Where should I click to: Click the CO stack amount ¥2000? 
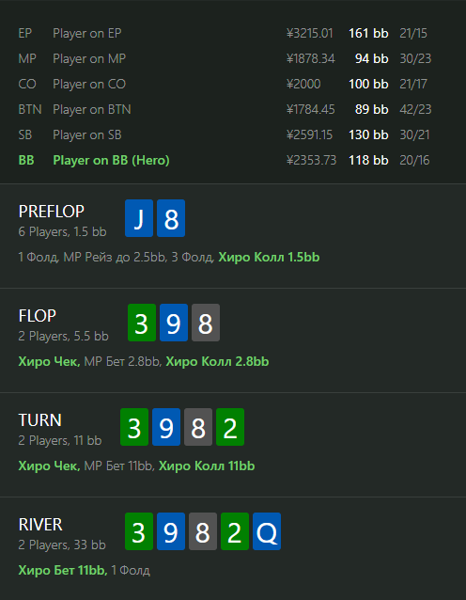pos(303,85)
